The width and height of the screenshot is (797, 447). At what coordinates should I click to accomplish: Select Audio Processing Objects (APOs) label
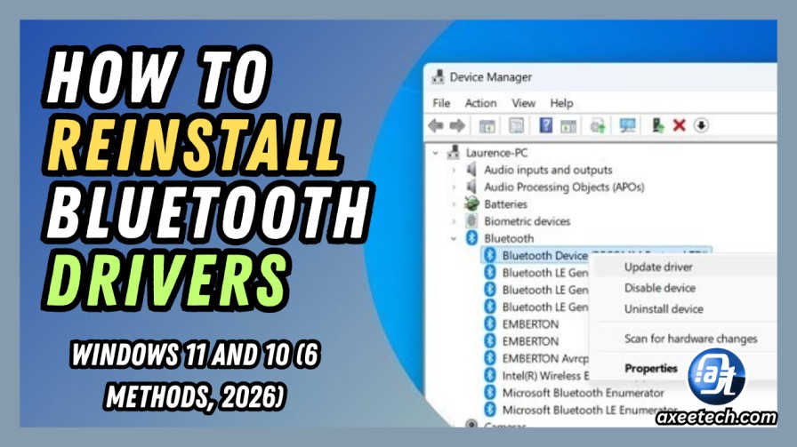(564, 187)
